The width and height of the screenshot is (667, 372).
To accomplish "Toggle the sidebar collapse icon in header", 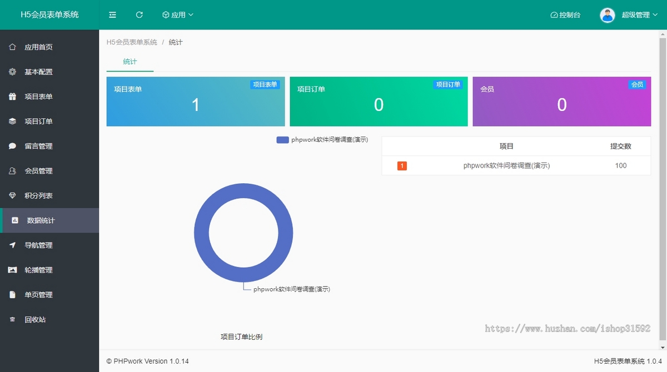I will (112, 15).
